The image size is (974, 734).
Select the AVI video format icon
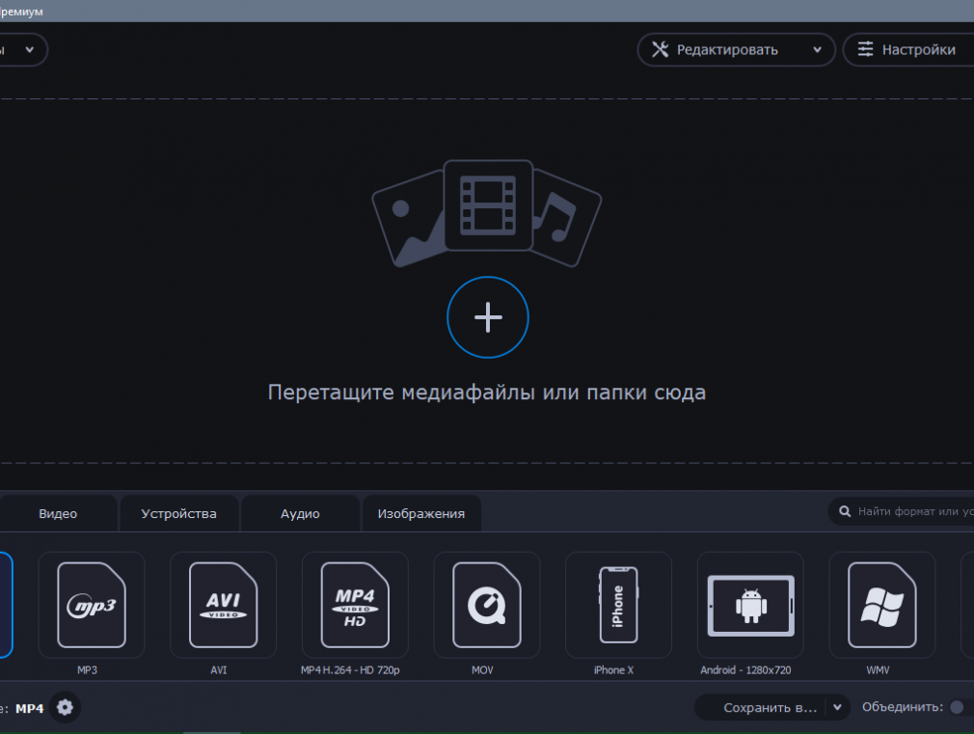tap(223, 605)
